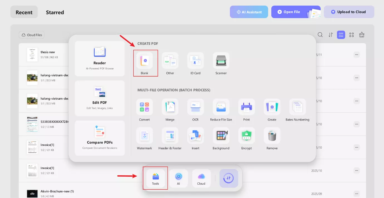This screenshot has width=384, height=198.
Task: Open the 533838XXXXXX file thumbnail
Action: (x=32, y=124)
